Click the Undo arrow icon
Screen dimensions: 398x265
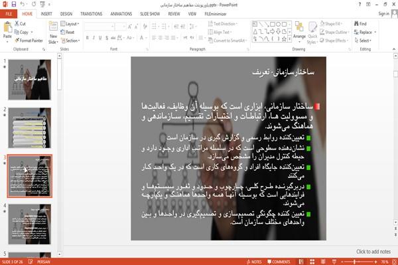22,5
